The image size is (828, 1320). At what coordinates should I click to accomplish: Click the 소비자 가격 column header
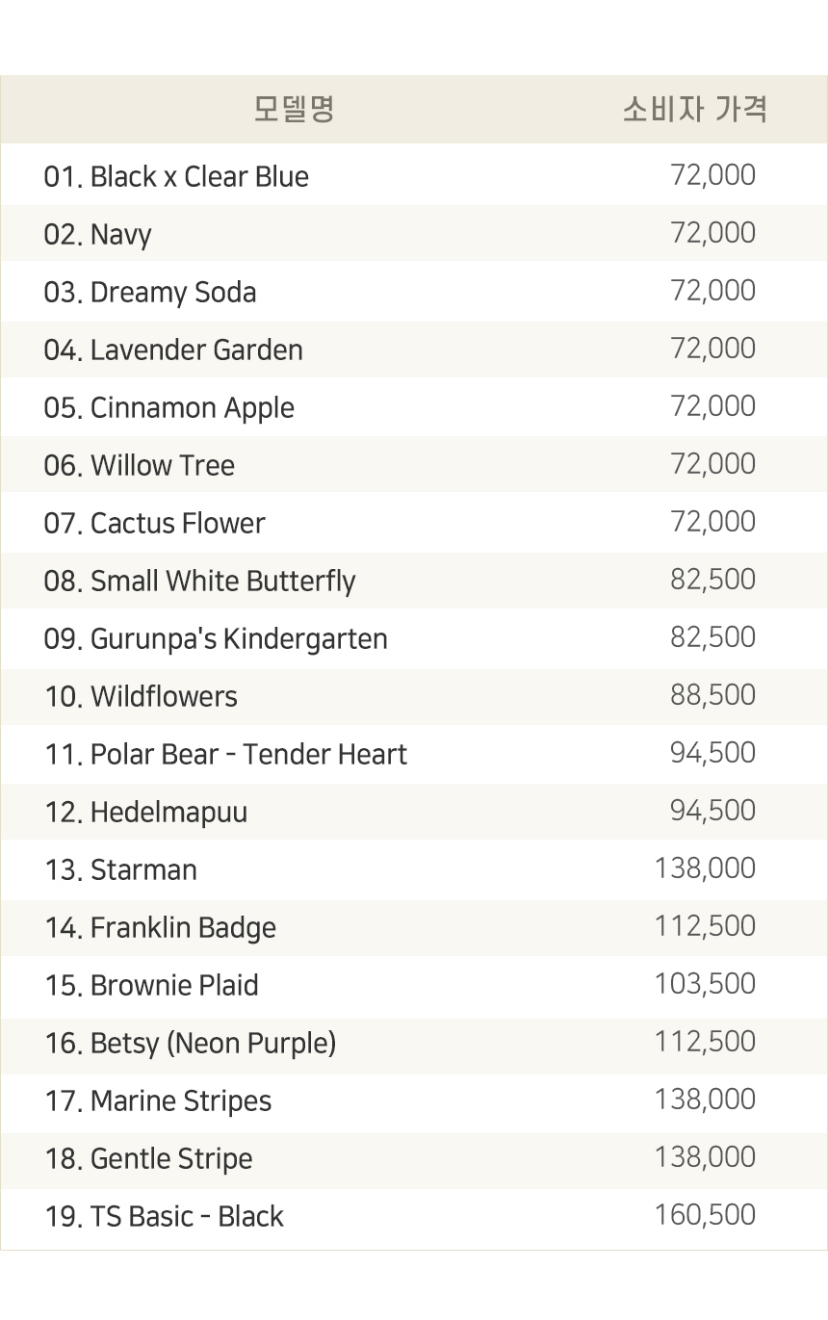[694, 109]
